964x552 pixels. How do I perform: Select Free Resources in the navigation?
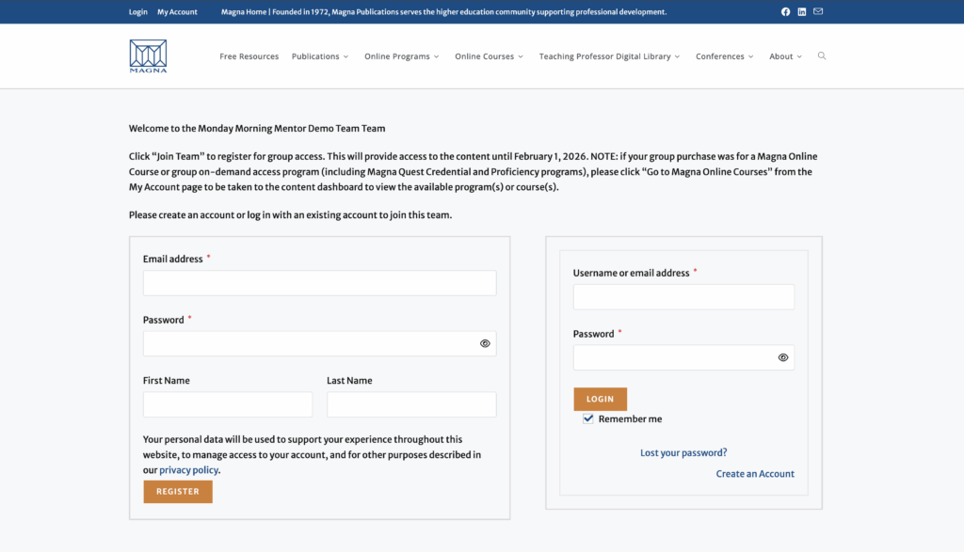coord(249,55)
